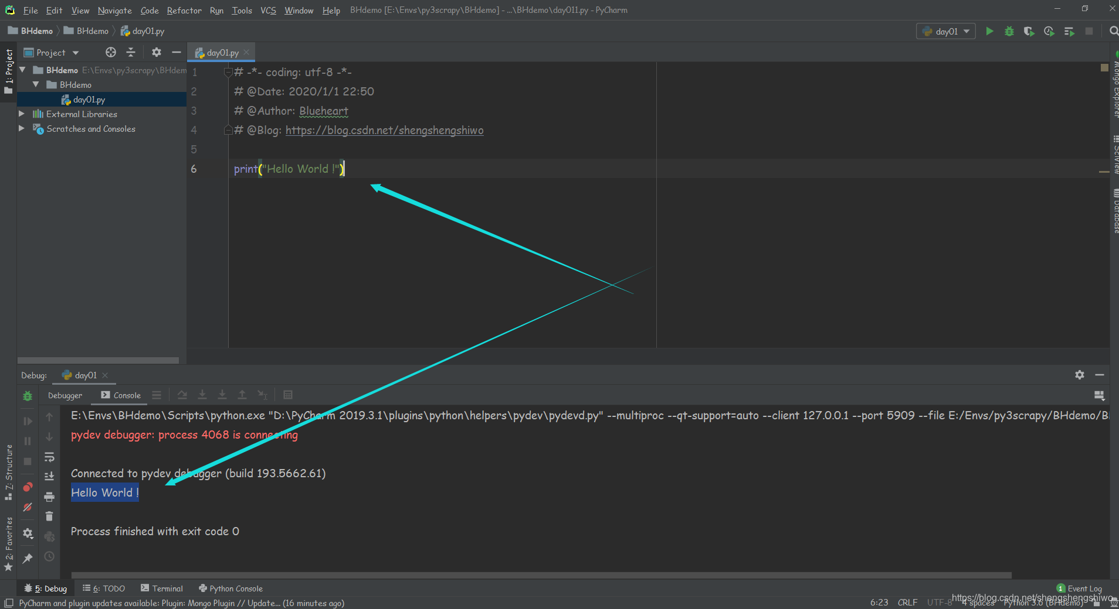This screenshot has height=609, width=1119.
Task: Open Debug panel settings gear
Action: point(1080,375)
